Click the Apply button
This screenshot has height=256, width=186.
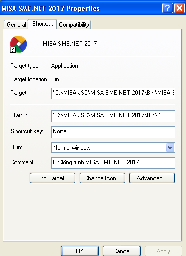pyautogui.click(x=163, y=251)
